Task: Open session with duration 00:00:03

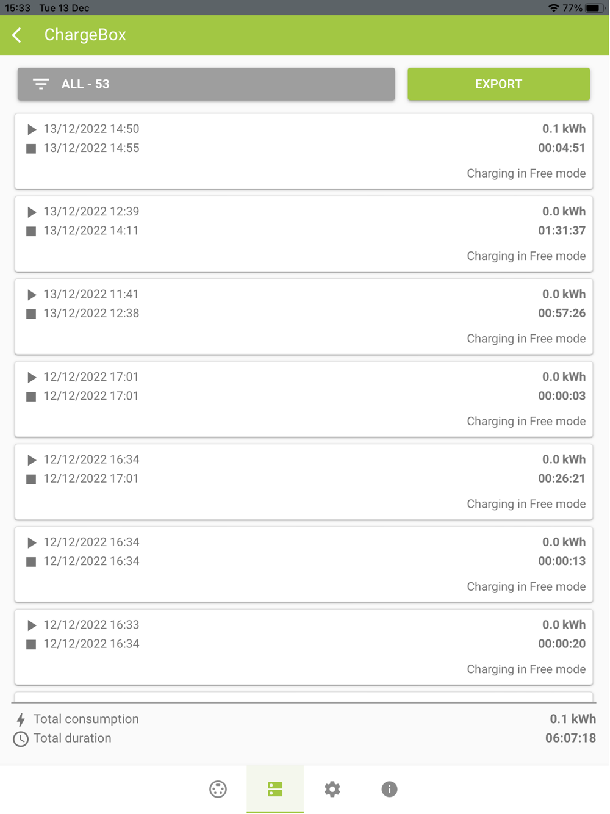Action: coord(304,399)
